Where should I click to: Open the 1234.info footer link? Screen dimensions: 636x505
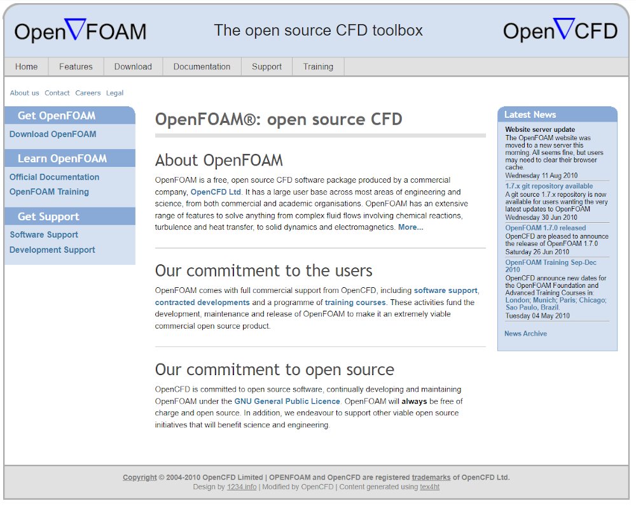pyautogui.click(x=242, y=487)
